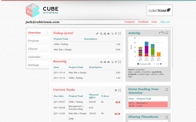Group Activity chart by projects
This screenshot has height=122, width=196.
(x=132, y=74)
